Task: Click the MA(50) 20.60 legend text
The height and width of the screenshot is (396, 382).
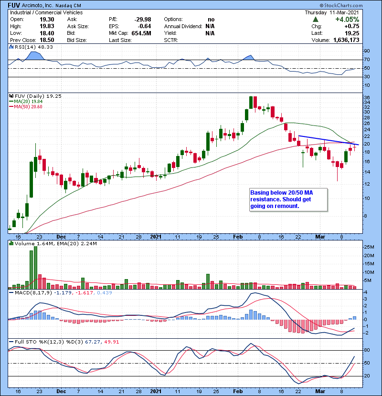Action: click(x=28, y=107)
